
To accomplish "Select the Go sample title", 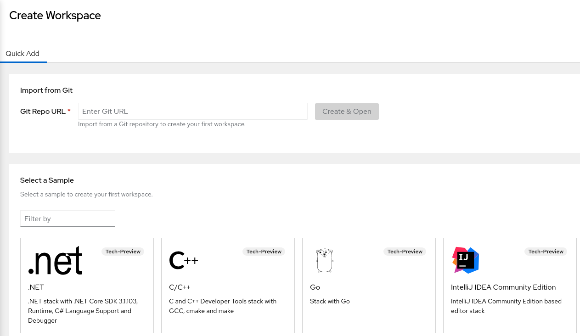I will pos(315,287).
